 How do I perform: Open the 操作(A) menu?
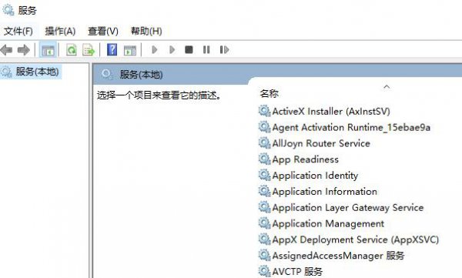click(60, 31)
